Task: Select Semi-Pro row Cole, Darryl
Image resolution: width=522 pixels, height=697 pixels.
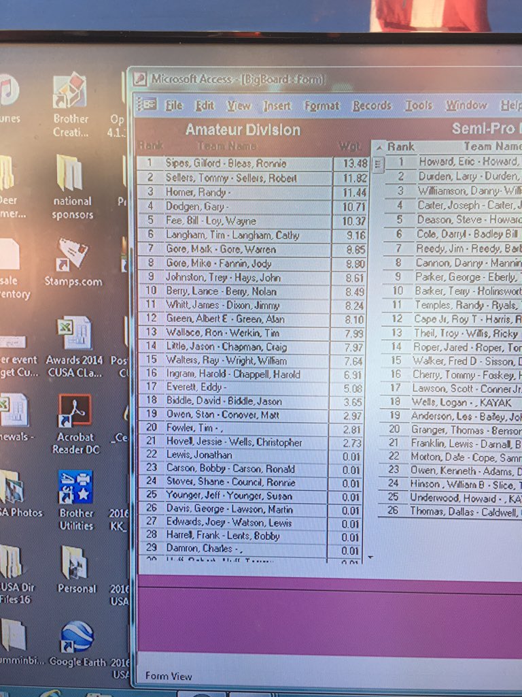Action: (452, 234)
